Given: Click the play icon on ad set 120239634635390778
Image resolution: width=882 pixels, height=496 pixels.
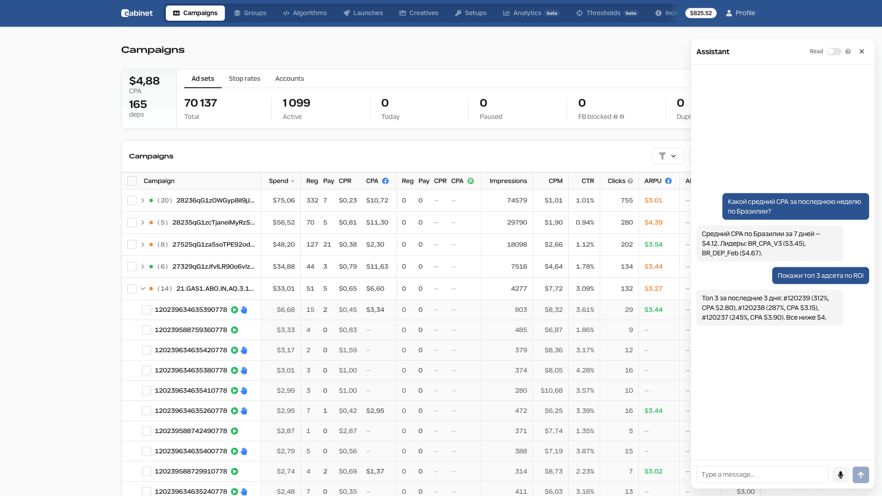Looking at the screenshot, I should pyautogui.click(x=235, y=310).
